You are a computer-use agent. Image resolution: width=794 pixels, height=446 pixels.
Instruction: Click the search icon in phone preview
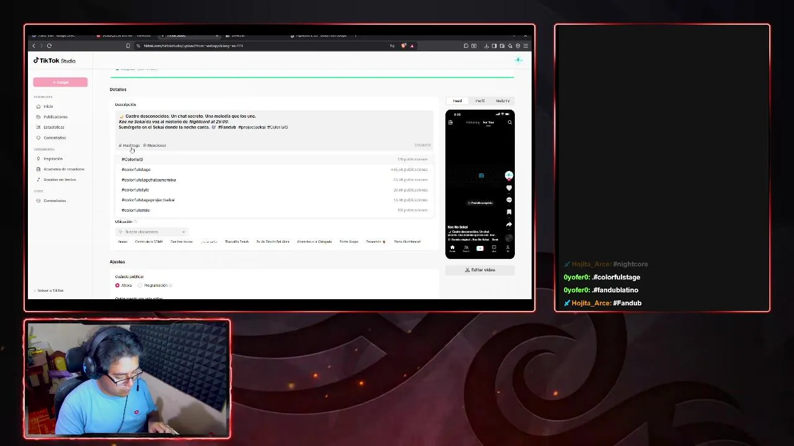point(510,123)
